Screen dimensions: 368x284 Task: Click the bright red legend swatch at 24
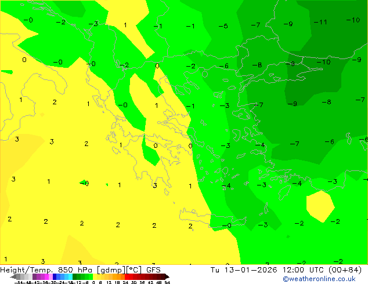click(x=127, y=276)
